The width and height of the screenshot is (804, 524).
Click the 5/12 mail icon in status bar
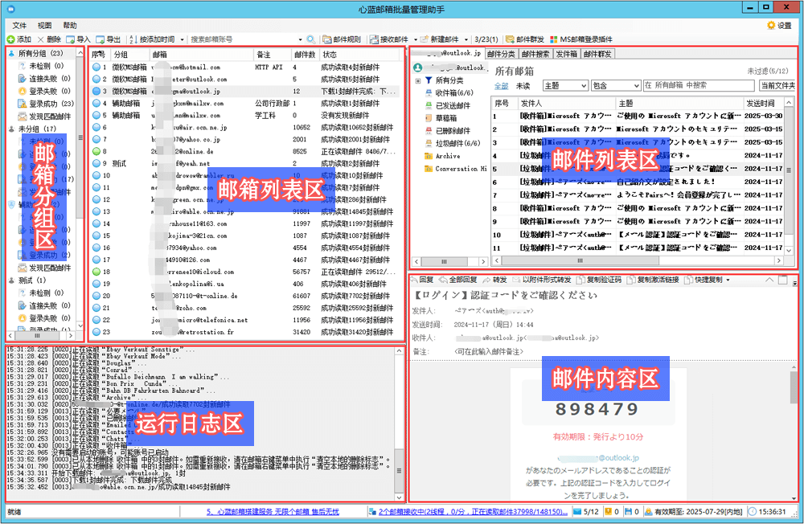click(x=576, y=511)
